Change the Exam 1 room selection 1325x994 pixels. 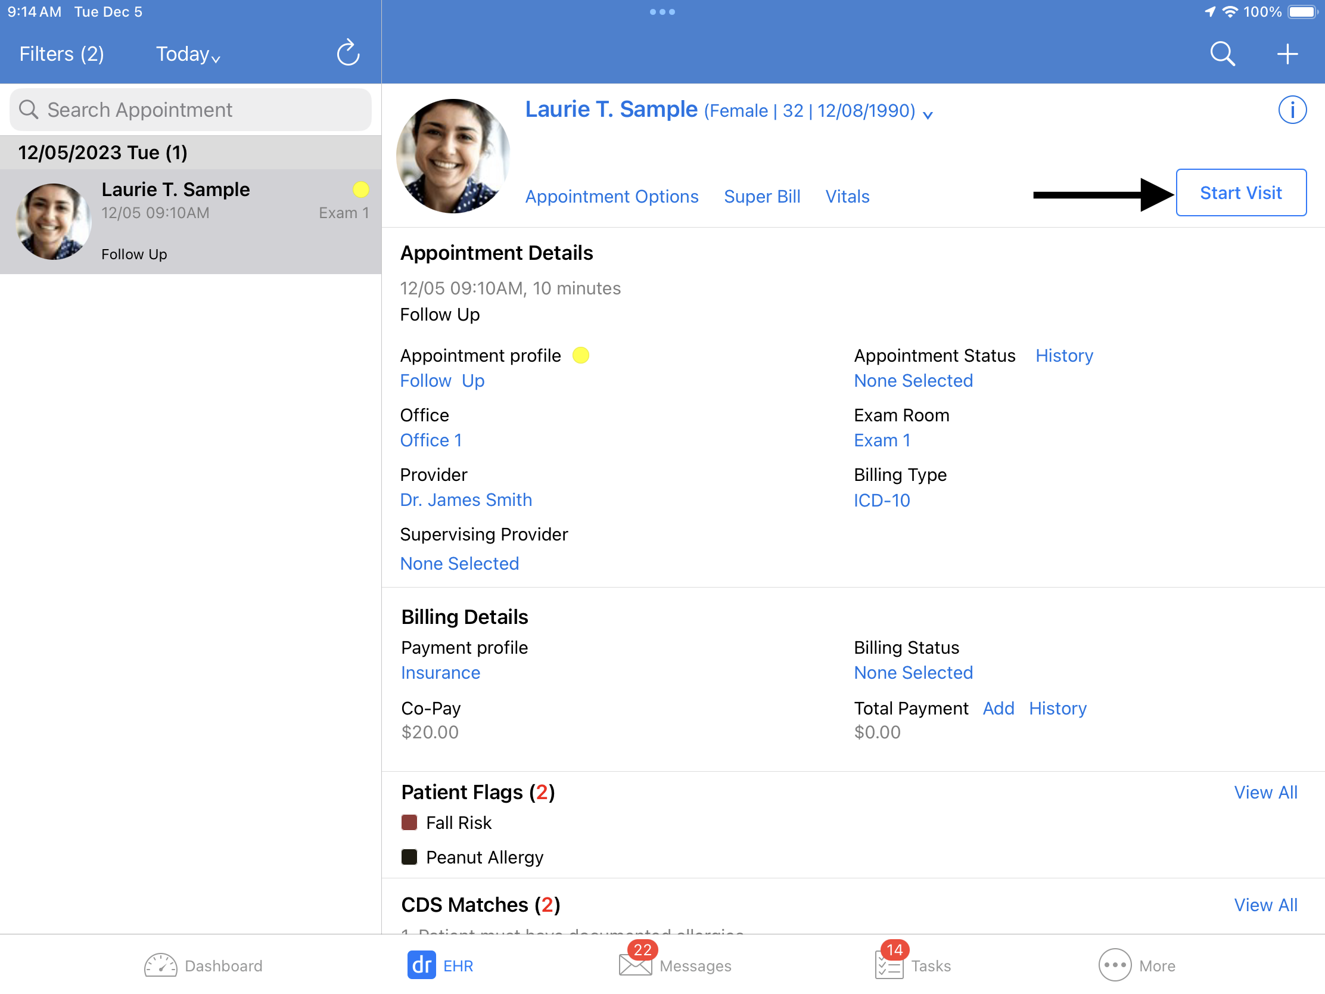pyautogui.click(x=882, y=440)
